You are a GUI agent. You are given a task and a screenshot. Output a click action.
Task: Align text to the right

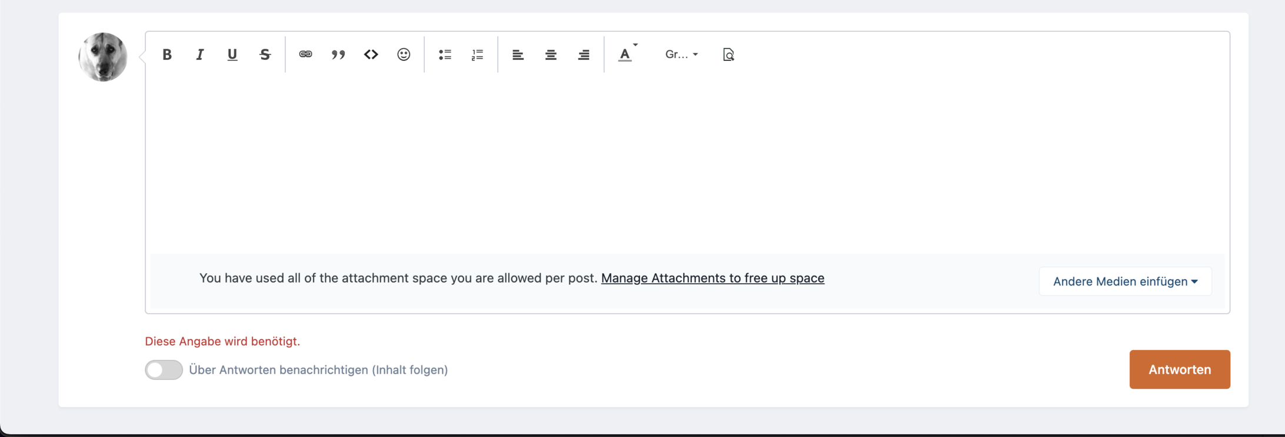coord(584,55)
